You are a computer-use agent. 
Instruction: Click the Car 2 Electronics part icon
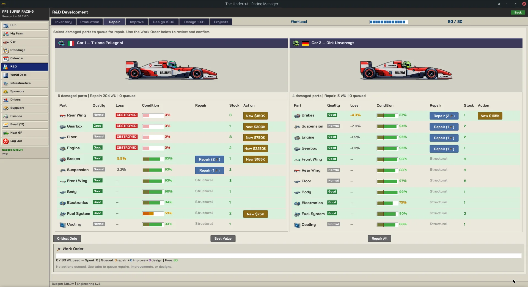coord(297,203)
